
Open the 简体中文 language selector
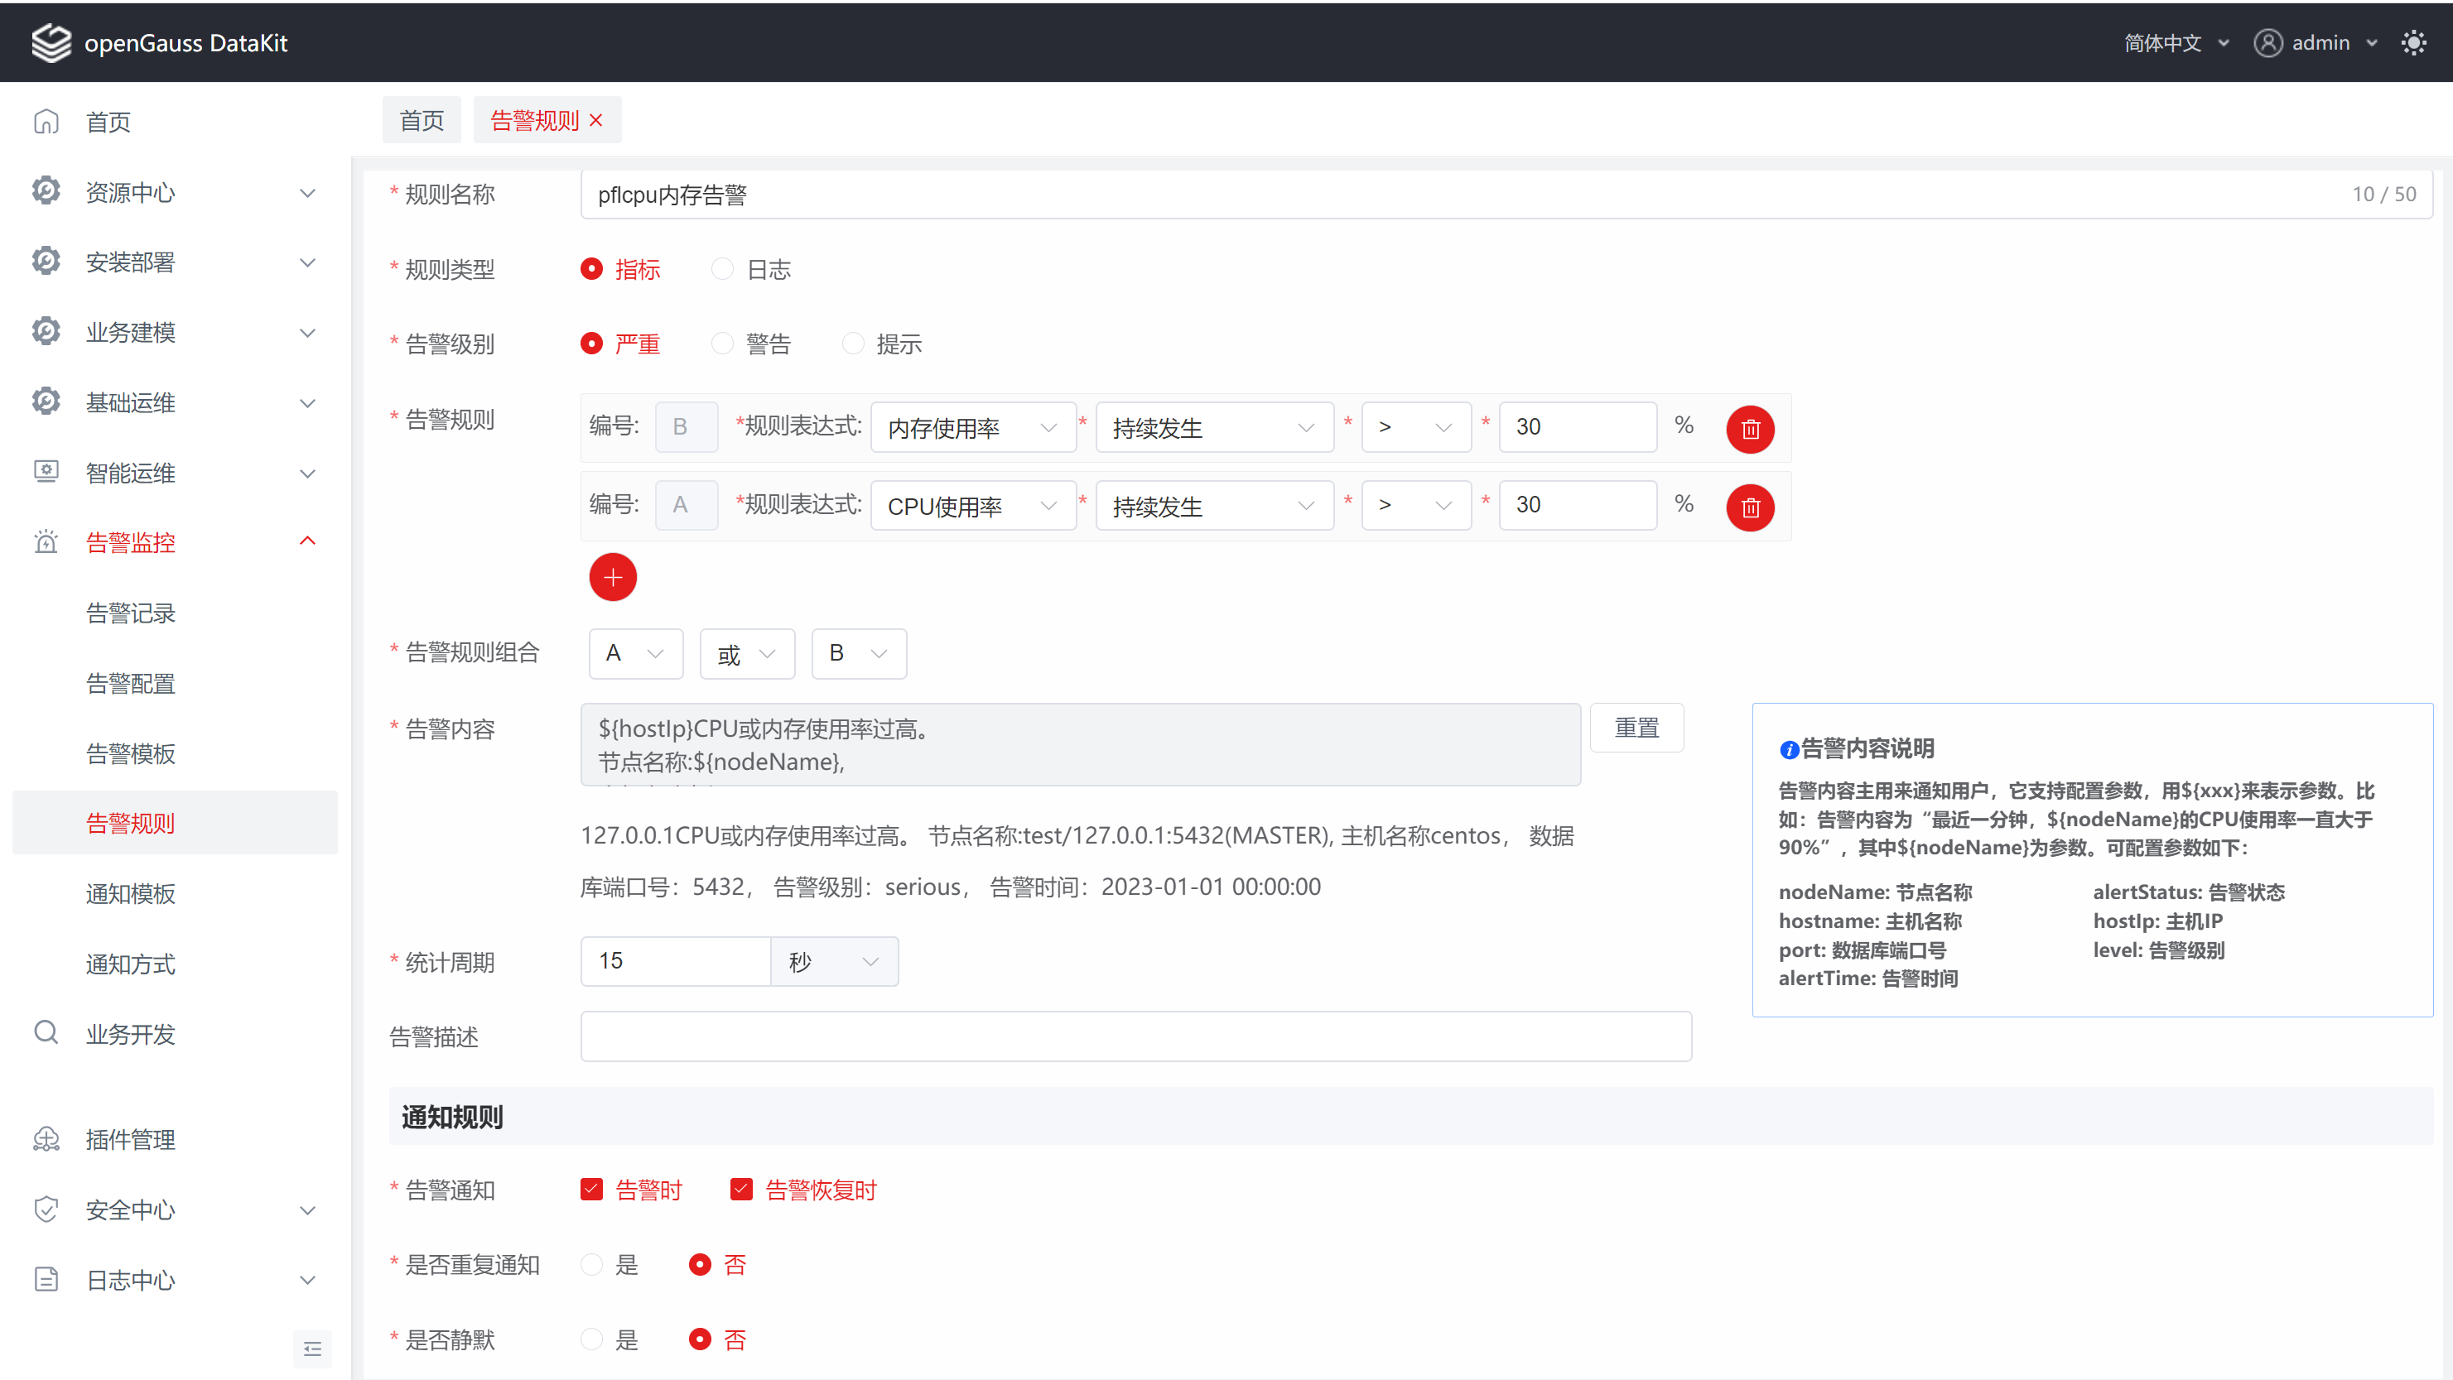click(x=2175, y=43)
